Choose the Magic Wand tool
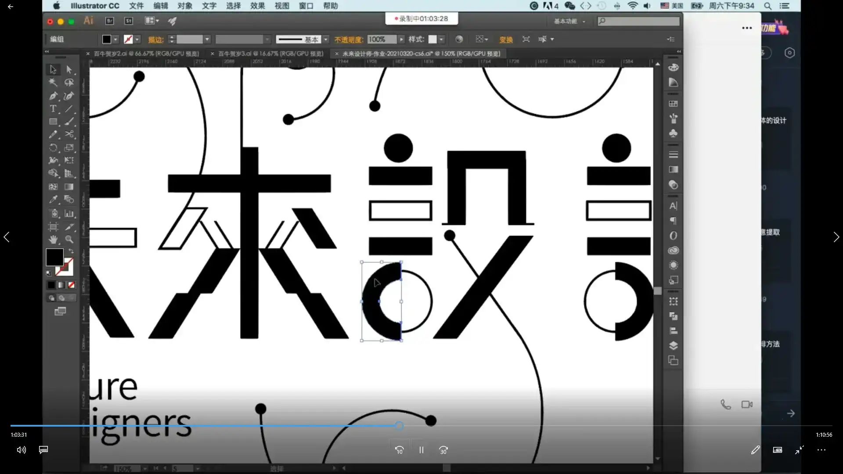This screenshot has height=474, width=843. [x=53, y=83]
